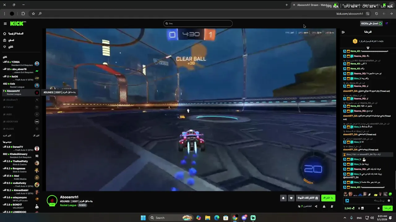Viewport: 396px width, 222px height.
Task: Click the blue hammer moderator icon in chat input
Action: point(347,201)
